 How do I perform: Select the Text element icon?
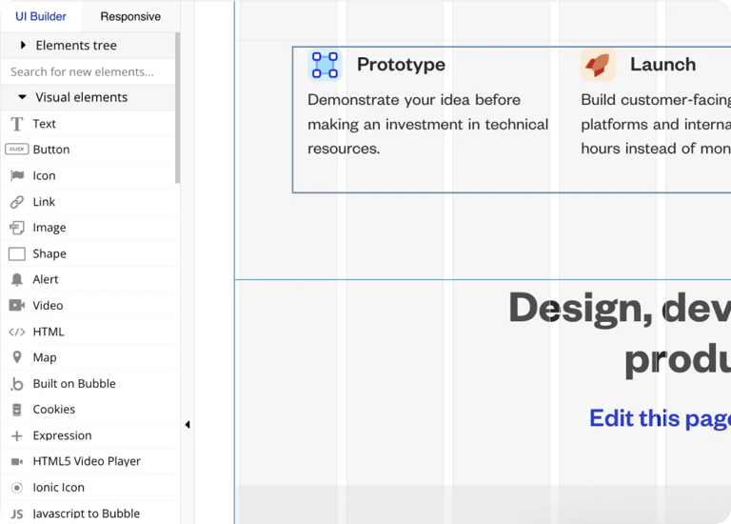pos(17,124)
